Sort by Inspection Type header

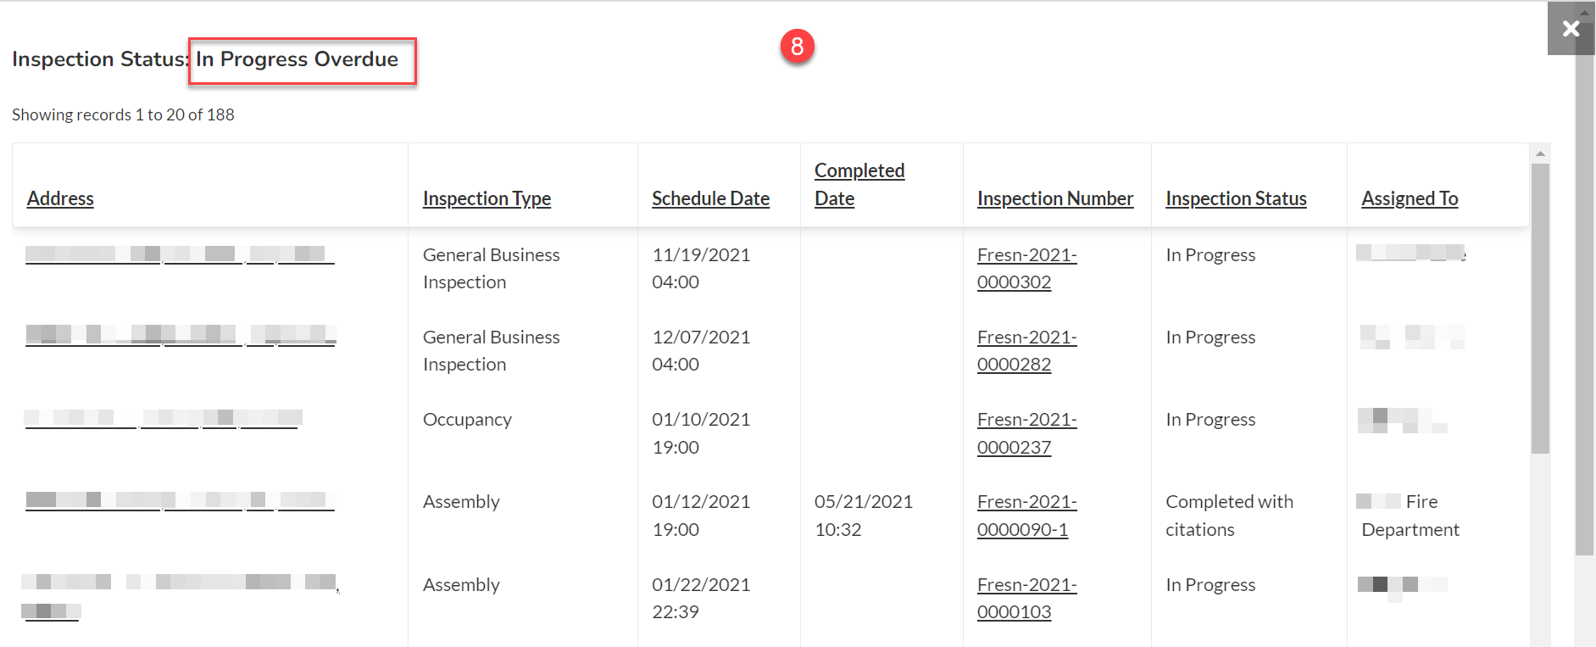pos(487,198)
